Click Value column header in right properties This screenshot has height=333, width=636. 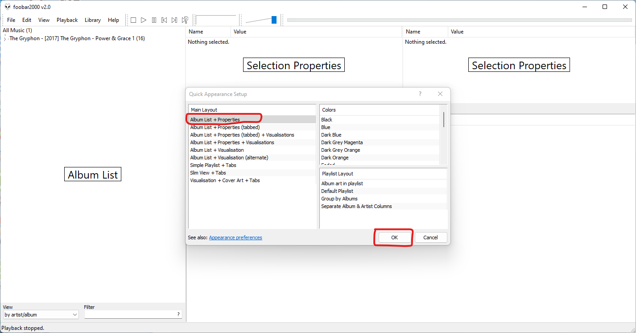[542, 32]
